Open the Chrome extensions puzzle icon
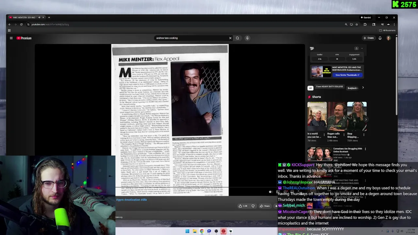Image resolution: width=418 pixels, height=235 pixels. click(x=365, y=24)
